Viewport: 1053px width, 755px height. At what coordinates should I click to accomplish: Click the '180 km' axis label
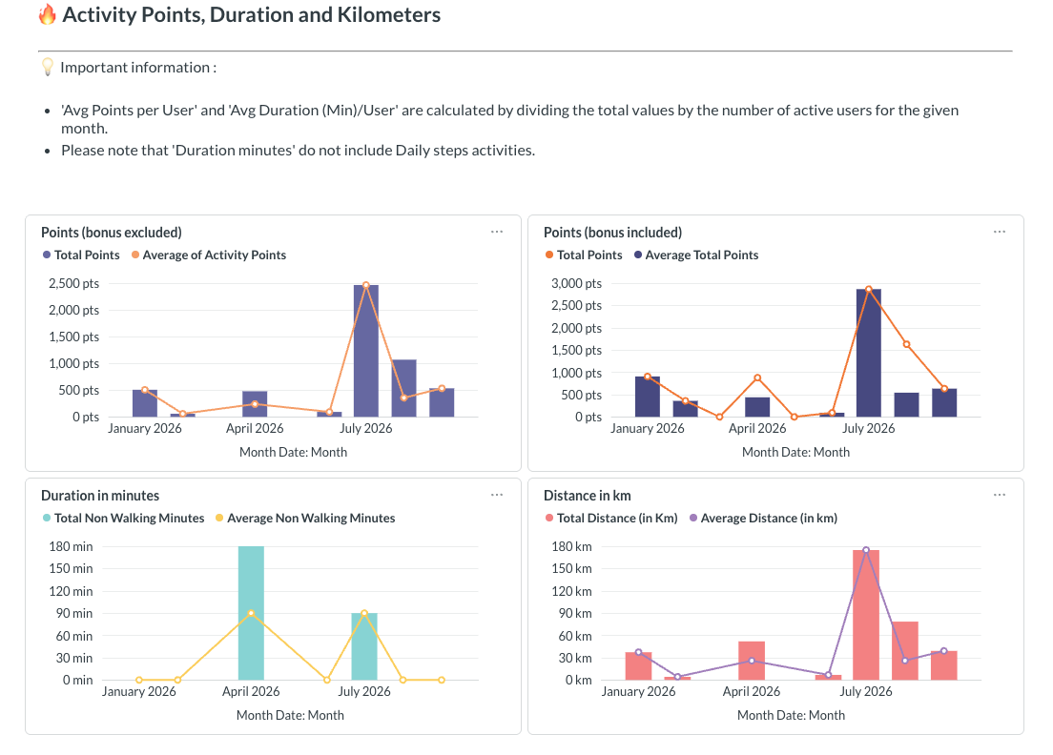[571, 546]
